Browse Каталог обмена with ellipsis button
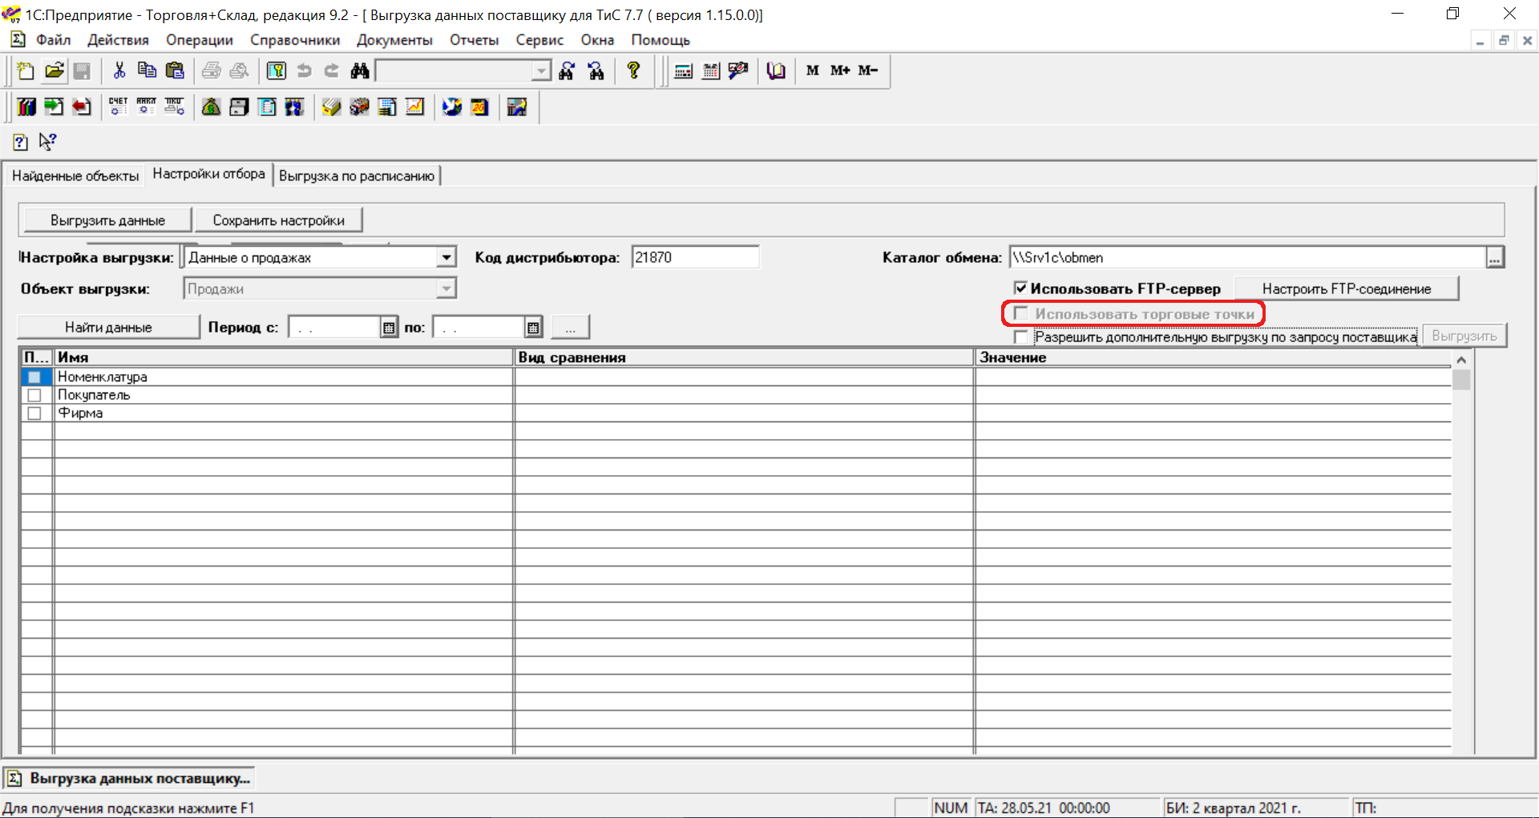 coord(1495,258)
